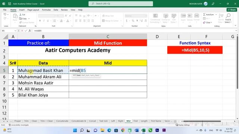Viewport: 239px width, 134px height.
Task: Toggle Underline formatting
Action: [48, 21]
